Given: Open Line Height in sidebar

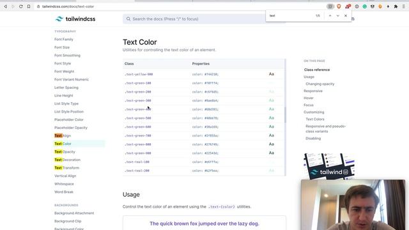Looking at the screenshot, I should pos(64,96).
